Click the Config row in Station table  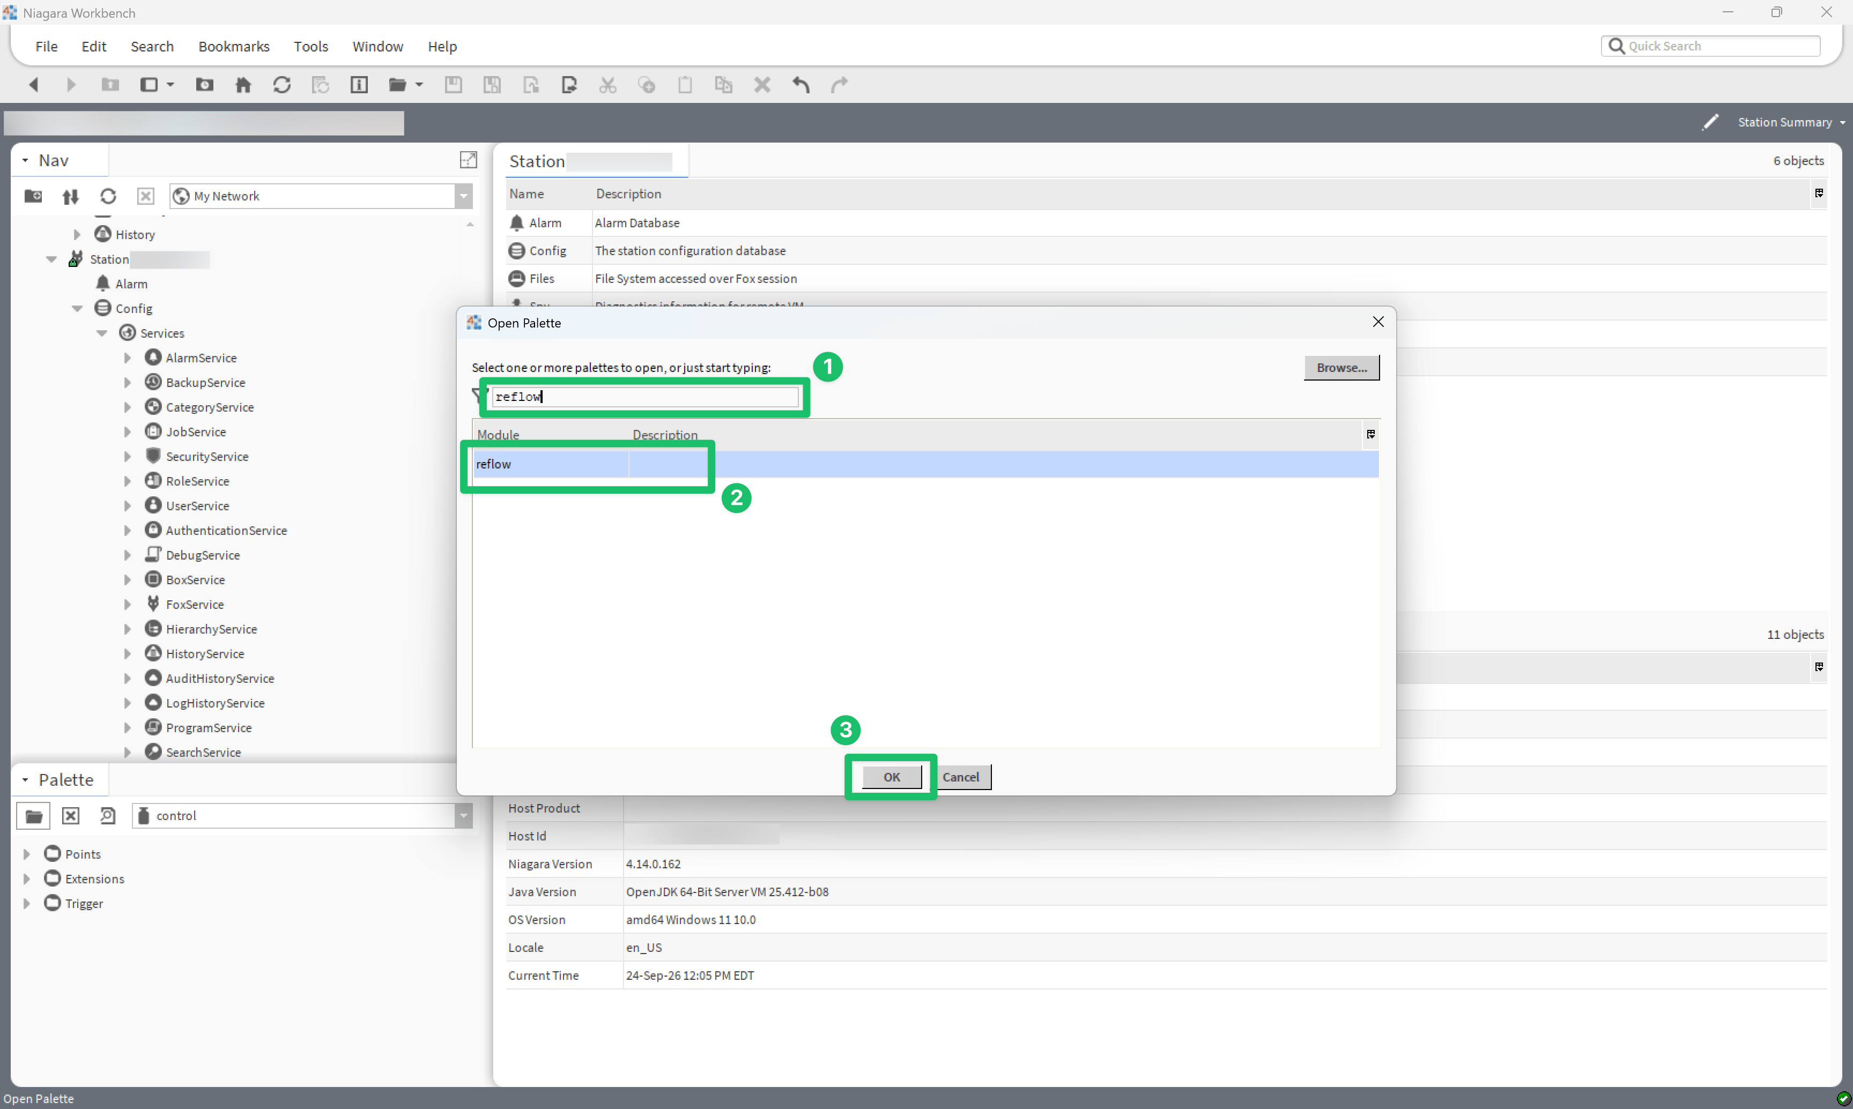pyautogui.click(x=1166, y=251)
